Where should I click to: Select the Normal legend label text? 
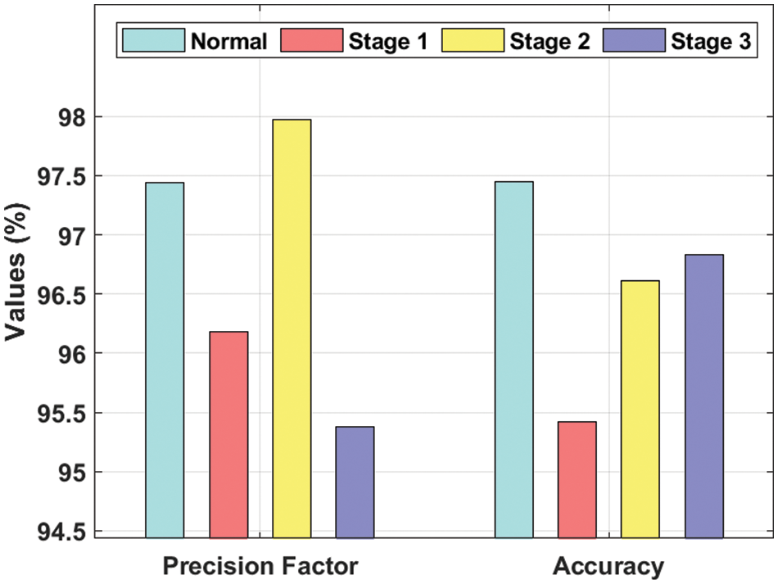tap(228, 41)
